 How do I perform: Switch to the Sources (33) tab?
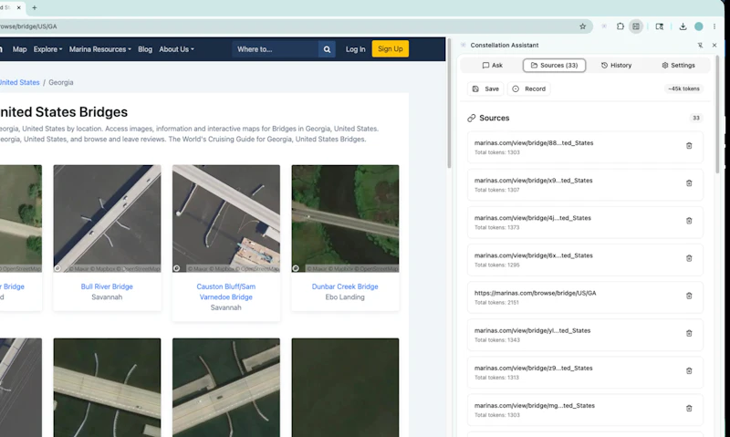click(x=554, y=65)
